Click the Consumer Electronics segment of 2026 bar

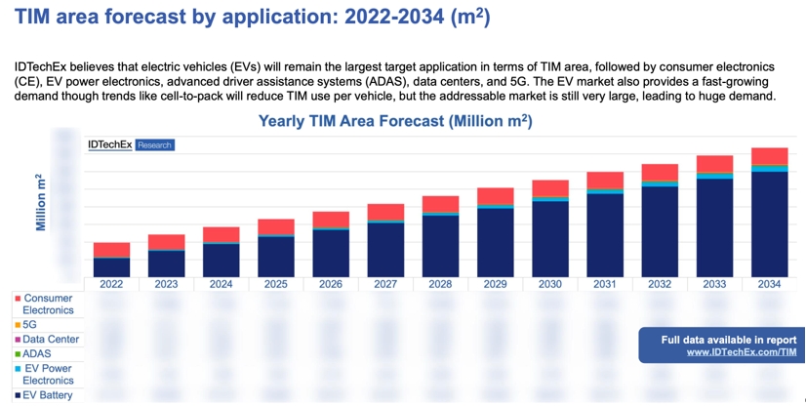331,220
